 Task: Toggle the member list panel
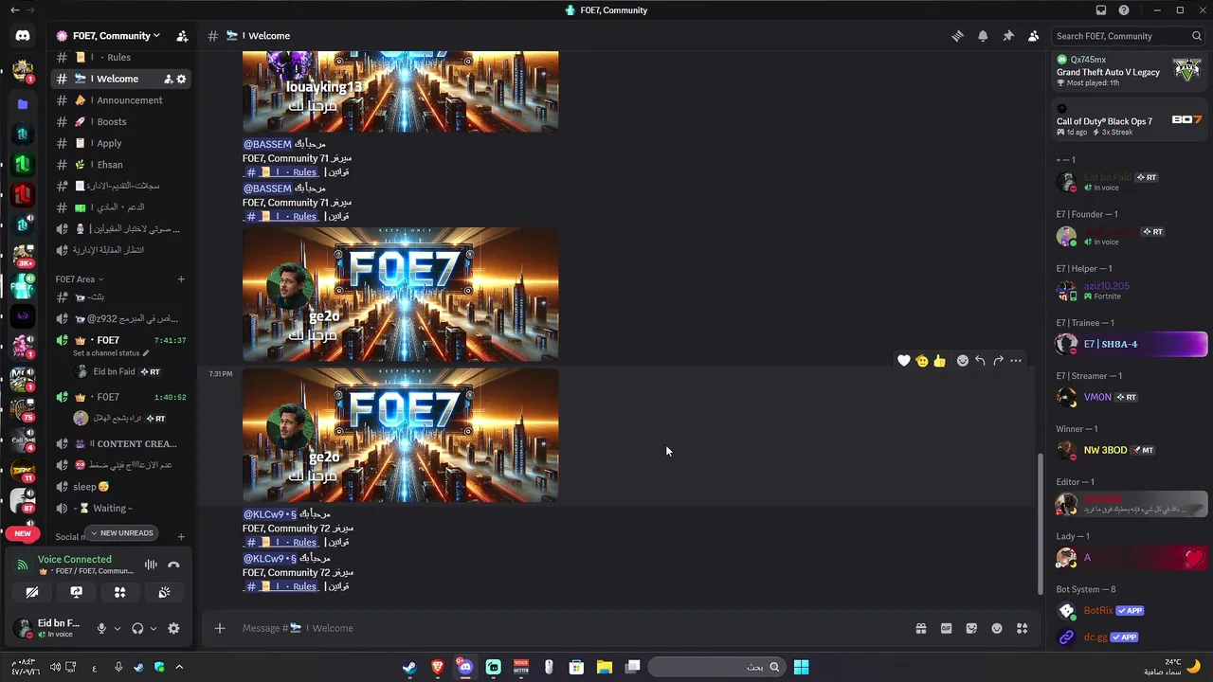[x=1034, y=36]
